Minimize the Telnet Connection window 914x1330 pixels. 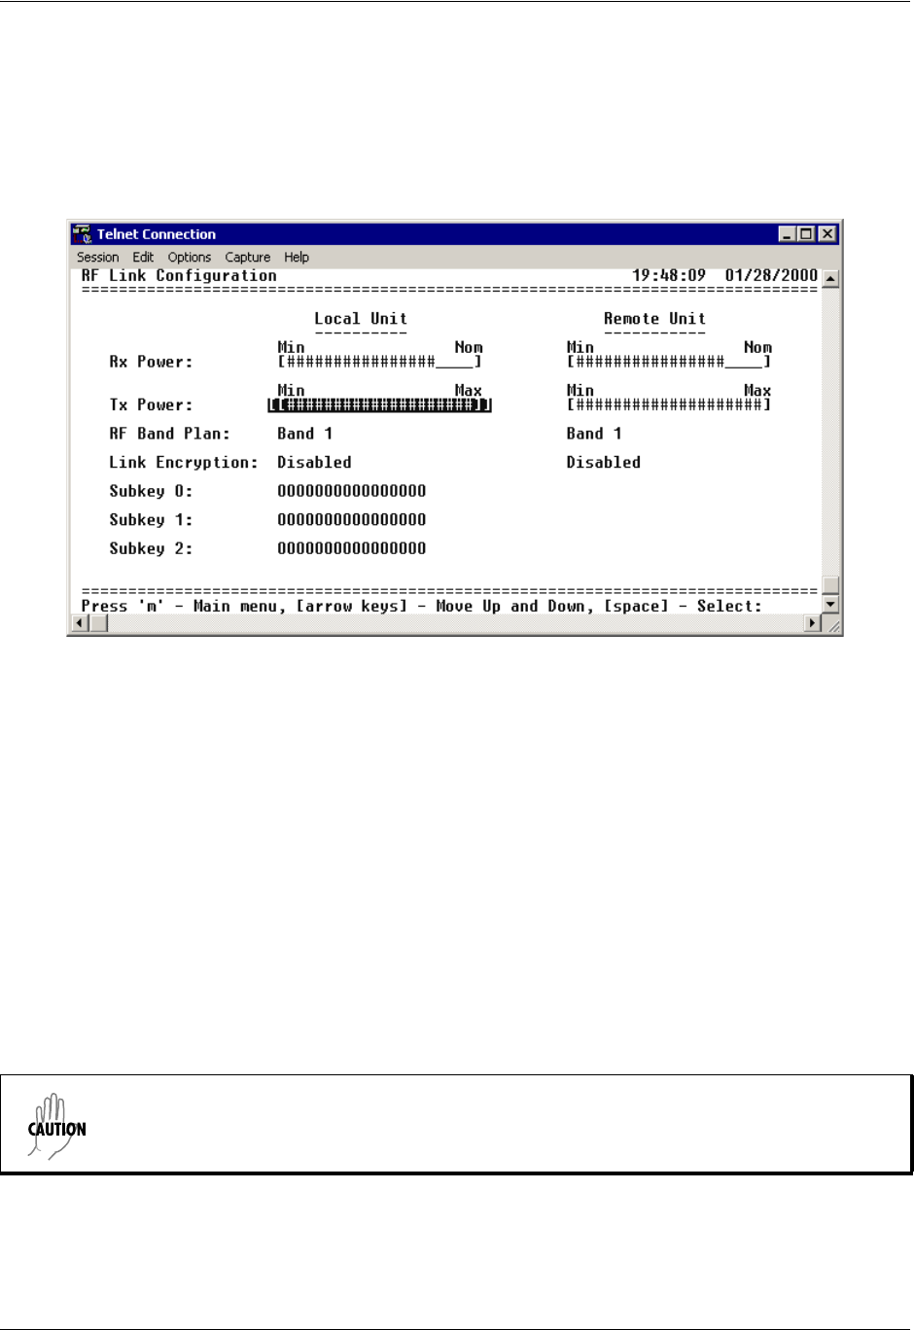coord(789,234)
